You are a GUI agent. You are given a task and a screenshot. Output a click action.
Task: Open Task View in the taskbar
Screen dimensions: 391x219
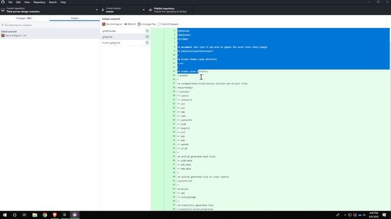click(24, 215)
